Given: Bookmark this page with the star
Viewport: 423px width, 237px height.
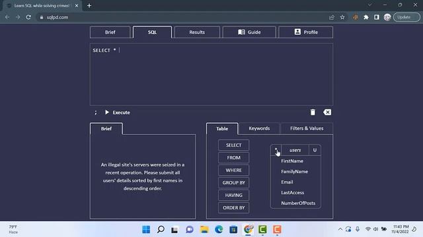Looking at the screenshot, I should point(342,17).
